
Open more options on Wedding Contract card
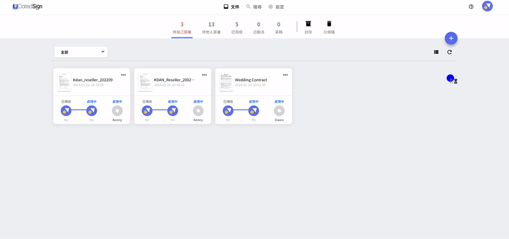[x=285, y=75]
